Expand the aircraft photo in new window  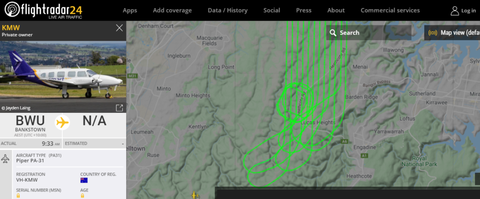point(119,108)
